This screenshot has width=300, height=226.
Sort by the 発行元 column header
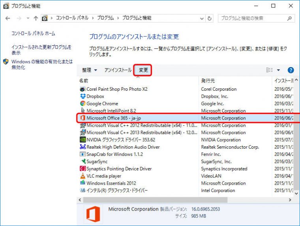coord(235,80)
